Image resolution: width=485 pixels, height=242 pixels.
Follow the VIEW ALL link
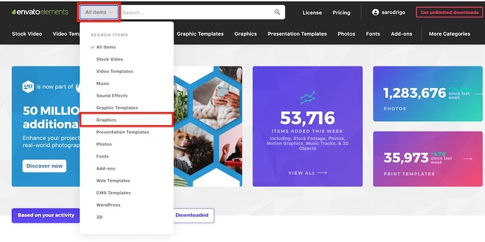coord(308,173)
